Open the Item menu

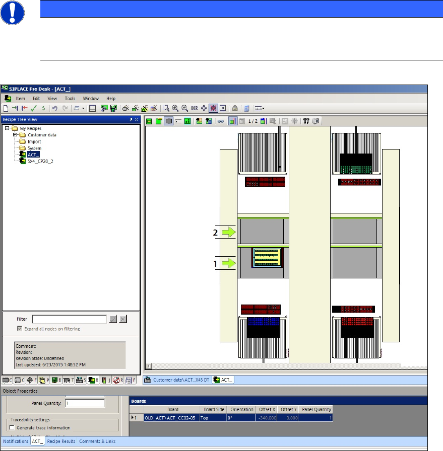point(20,98)
